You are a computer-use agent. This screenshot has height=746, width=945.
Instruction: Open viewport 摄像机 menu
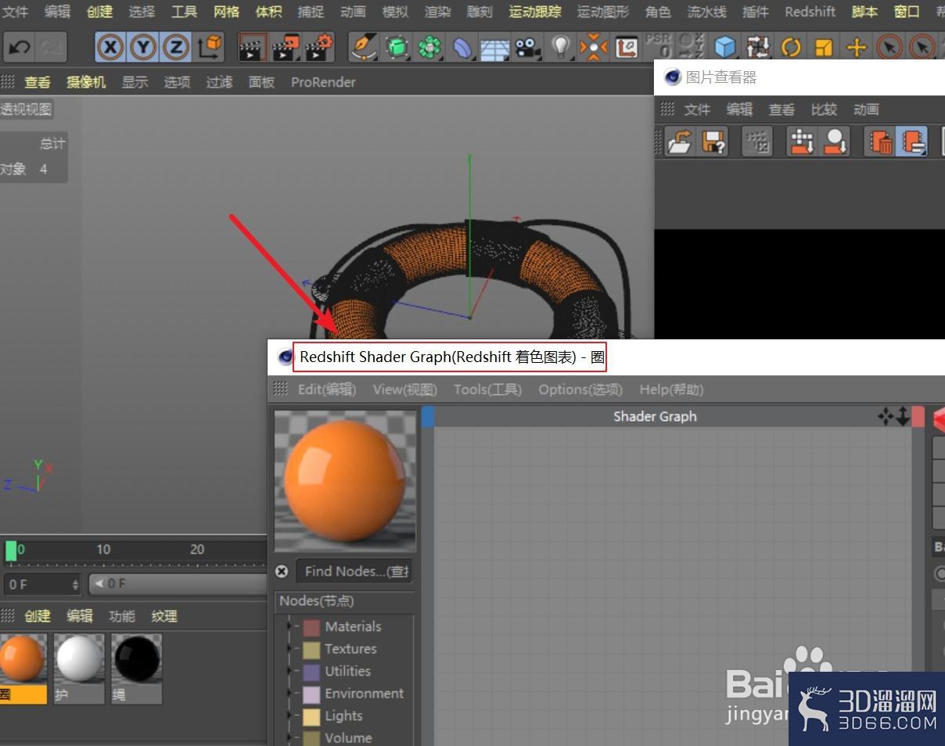(x=86, y=82)
